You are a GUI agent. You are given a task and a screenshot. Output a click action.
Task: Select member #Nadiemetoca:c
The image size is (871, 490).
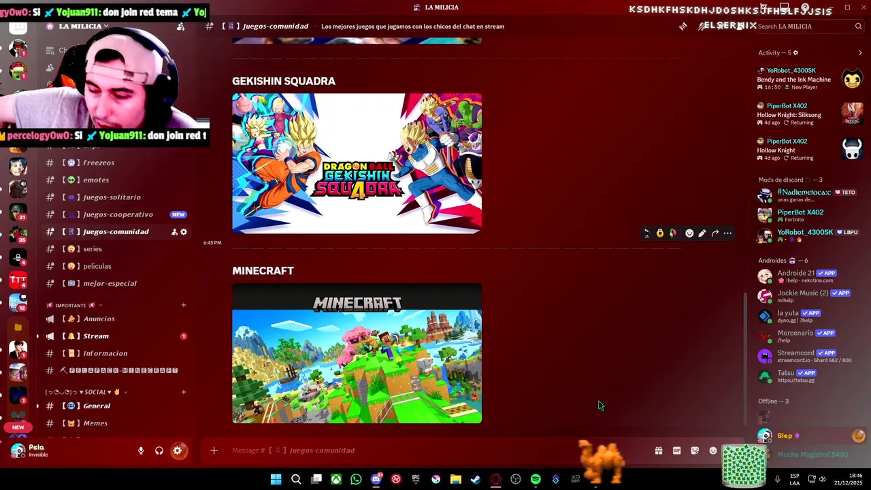(x=810, y=195)
